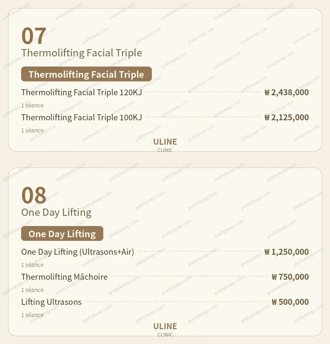Click '1 séance' under Lifting Ultrasons
330x344 pixels.
32,315
